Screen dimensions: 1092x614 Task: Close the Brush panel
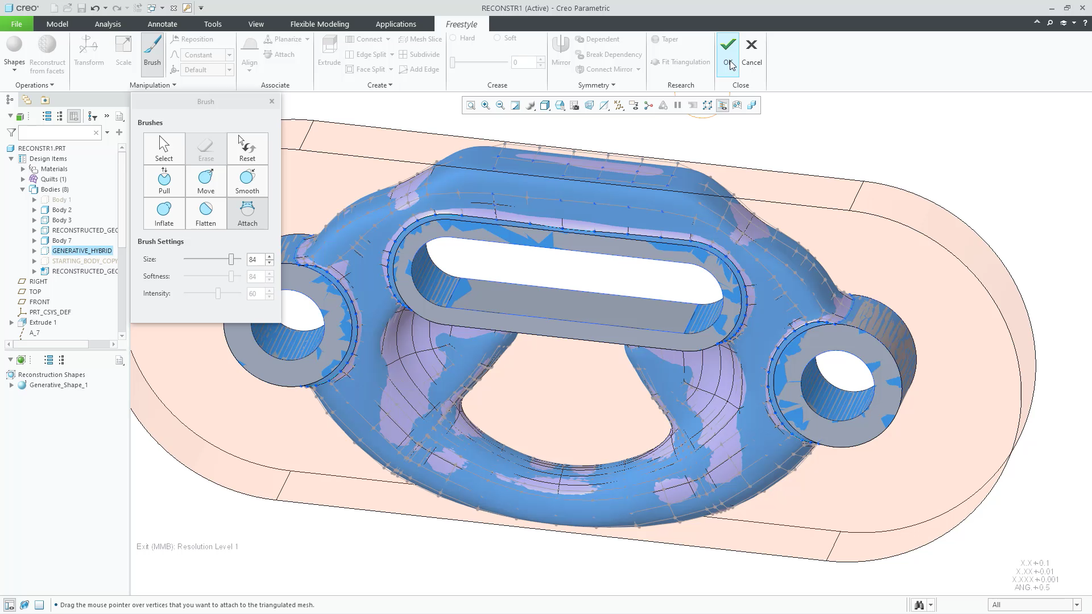point(272,101)
